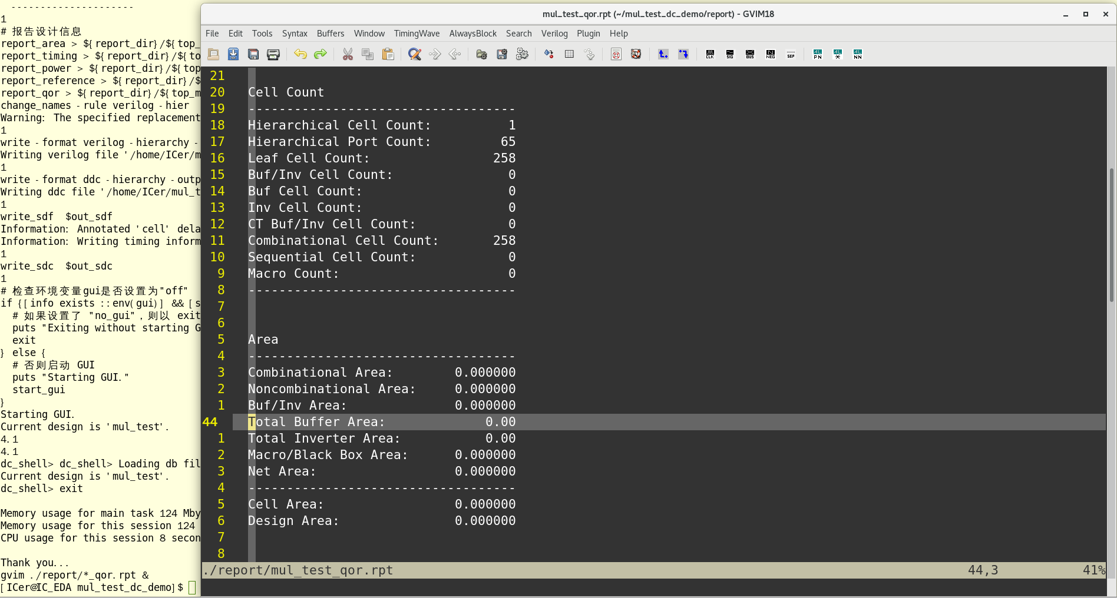
Task: Undo the last edit via toolbar
Action: (x=300, y=54)
